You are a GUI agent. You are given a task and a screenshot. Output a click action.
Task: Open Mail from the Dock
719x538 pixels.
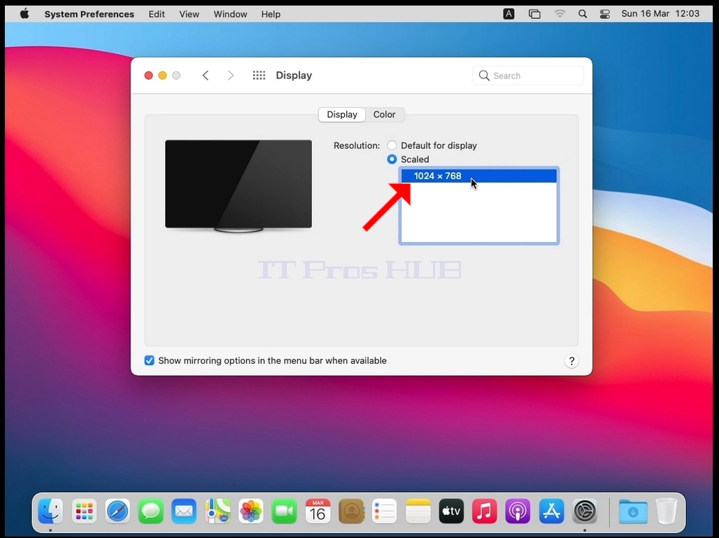tap(185, 511)
